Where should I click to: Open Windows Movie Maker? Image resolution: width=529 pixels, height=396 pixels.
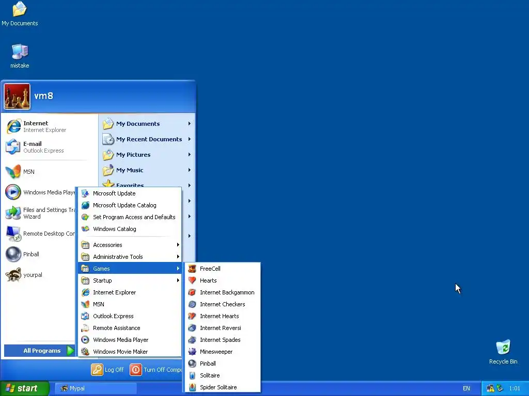click(130, 352)
